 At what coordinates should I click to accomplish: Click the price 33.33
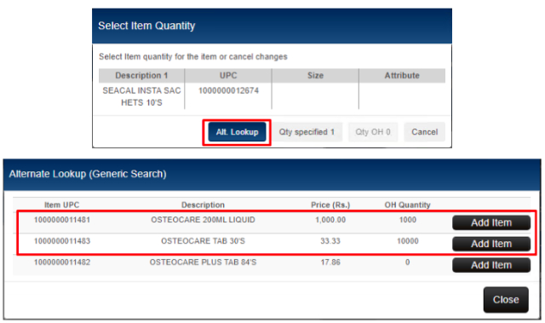(x=330, y=241)
